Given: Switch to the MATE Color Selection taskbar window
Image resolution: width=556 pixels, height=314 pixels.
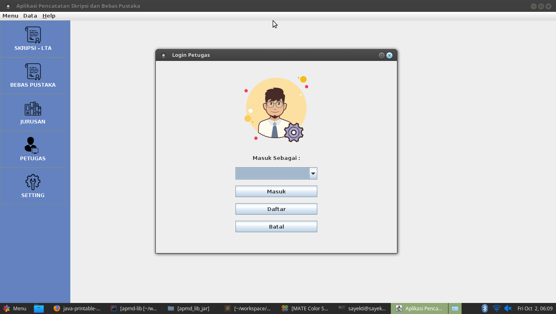Looking at the screenshot, I should click(x=305, y=308).
